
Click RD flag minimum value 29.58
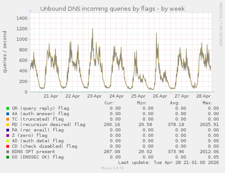pyautogui.click(x=145, y=125)
